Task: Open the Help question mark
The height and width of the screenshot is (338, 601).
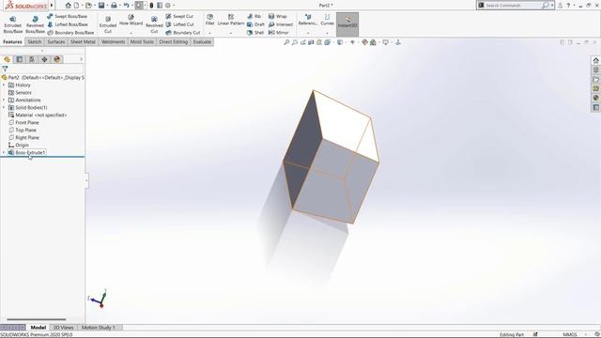Action: 568,6
